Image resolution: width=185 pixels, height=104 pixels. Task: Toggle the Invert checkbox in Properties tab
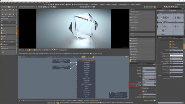[171, 43]
